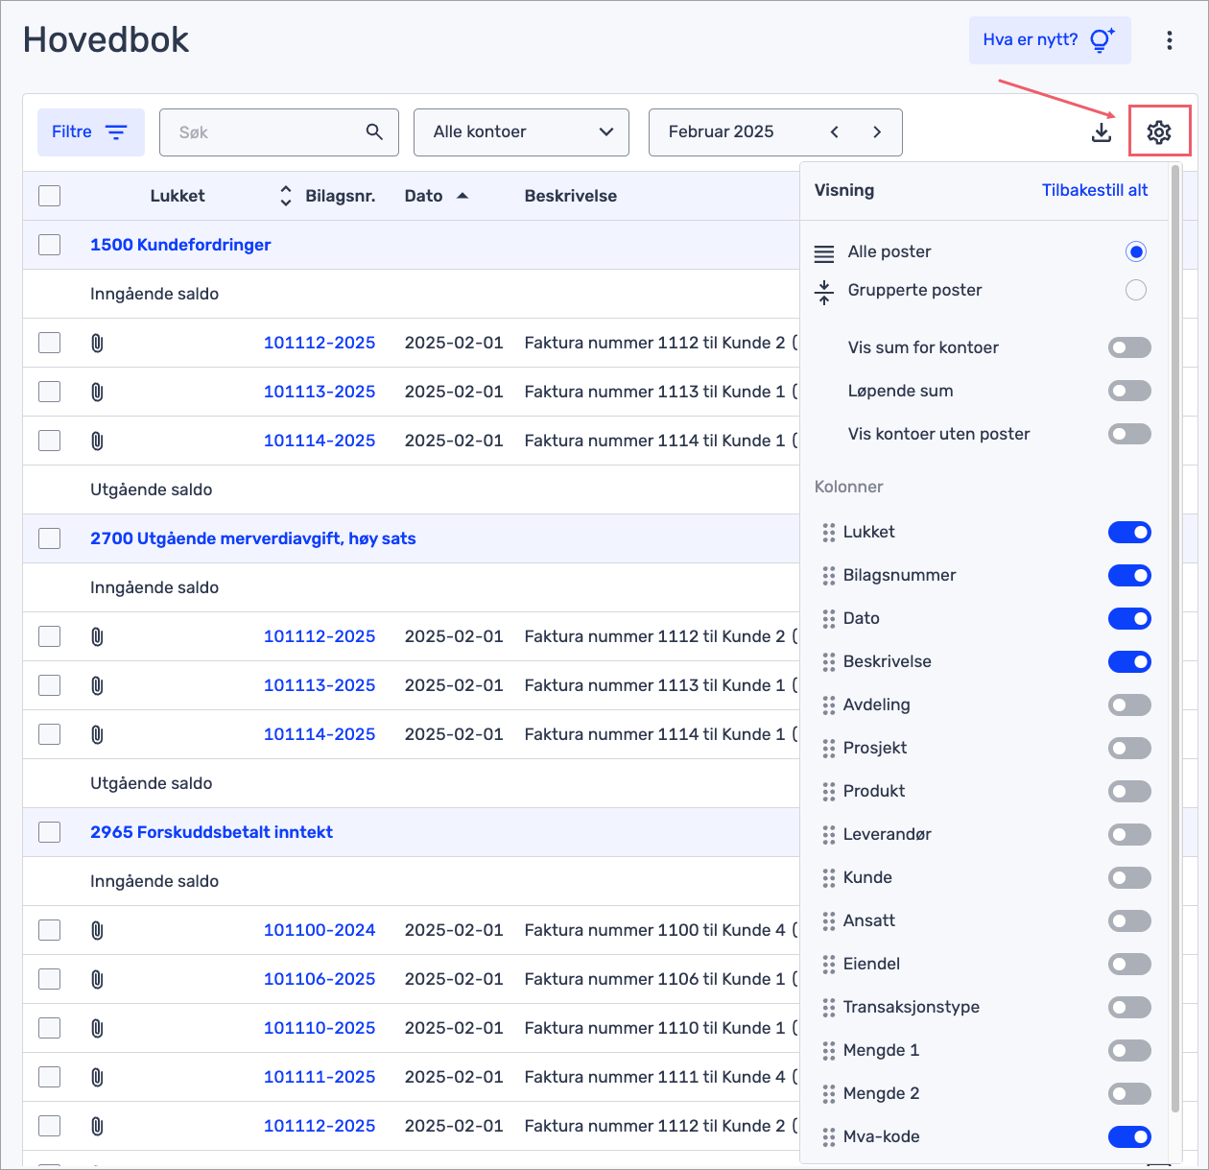Turn off the Dato column toggle
Screen dimensions: 1209x1170
pos(1129,618)
